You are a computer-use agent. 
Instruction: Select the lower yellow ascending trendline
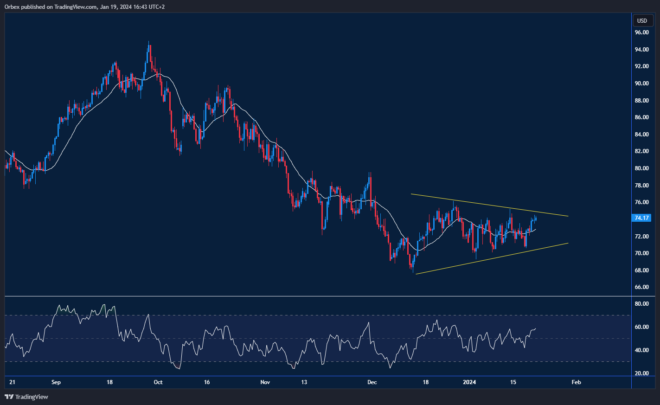pyautogui.click(x=487, y=258)
